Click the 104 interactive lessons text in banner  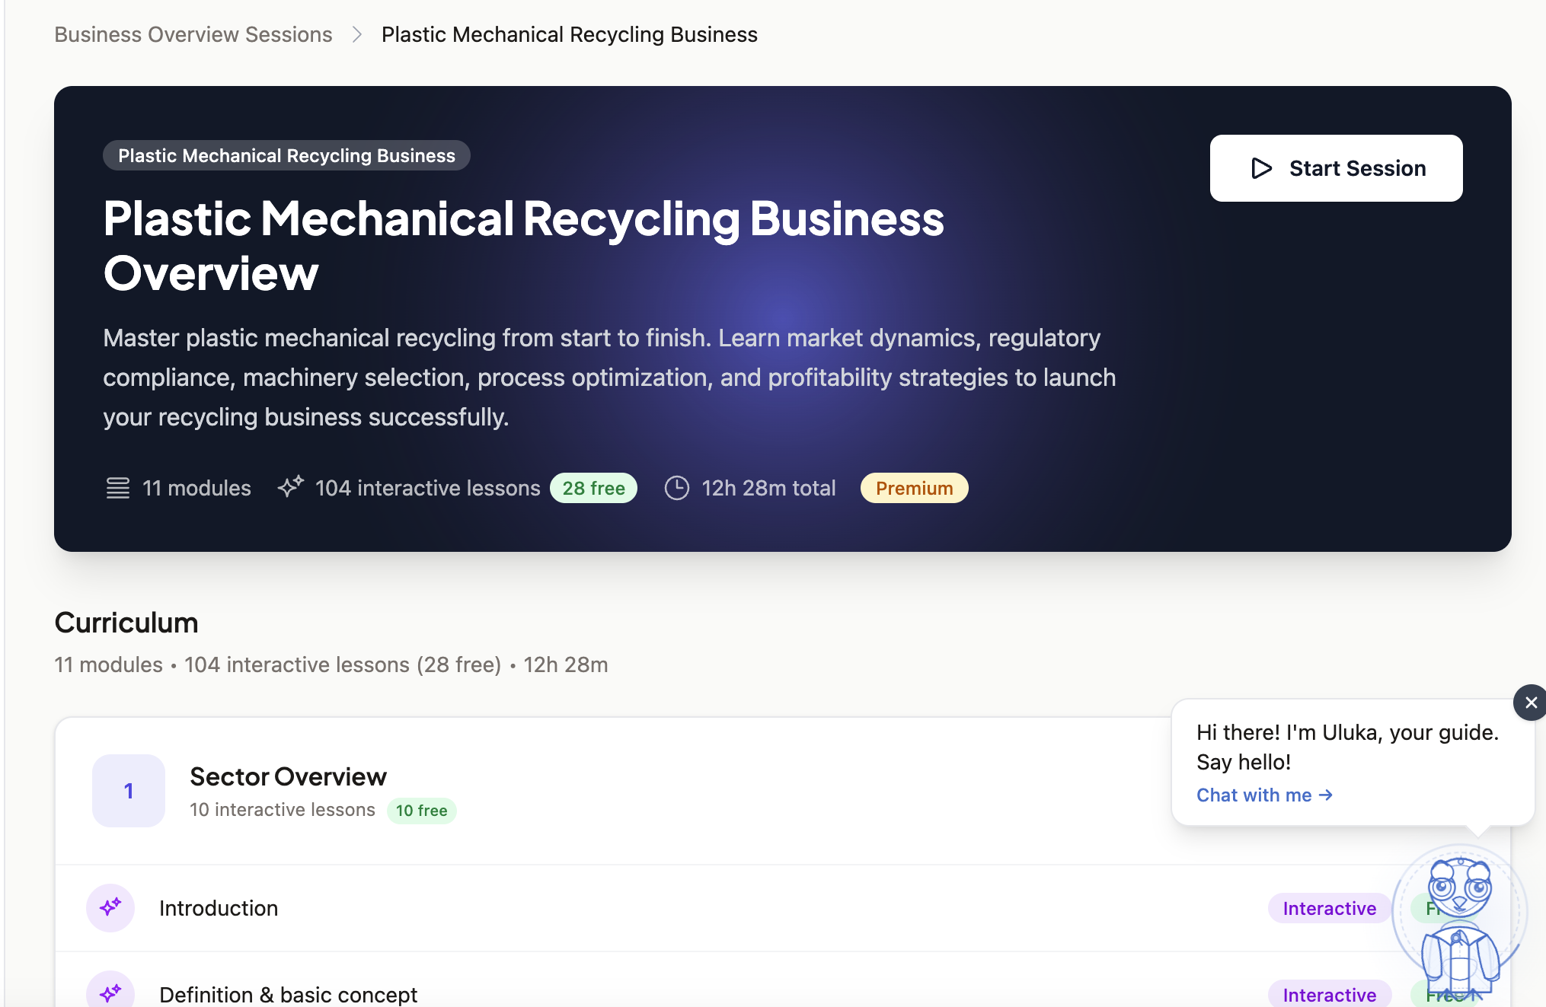[427, 488]
